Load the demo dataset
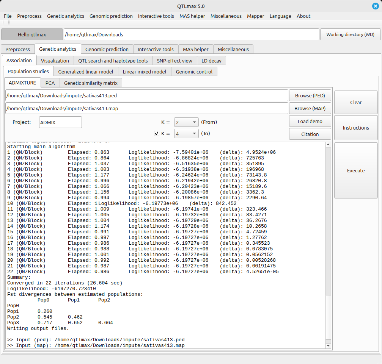The width and height of the screenshot is (382, 364). click(310, 121)
